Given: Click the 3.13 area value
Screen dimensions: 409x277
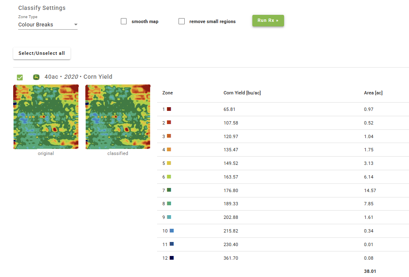Looking at the screenshot, I should (x=369, y=163).
